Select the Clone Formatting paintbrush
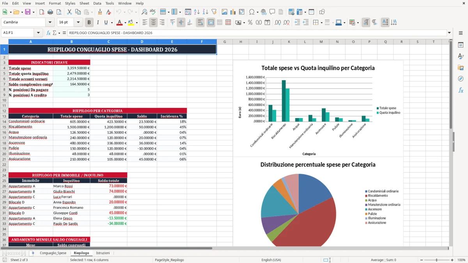Screen dimensions: 468x263 coord(100,12)
